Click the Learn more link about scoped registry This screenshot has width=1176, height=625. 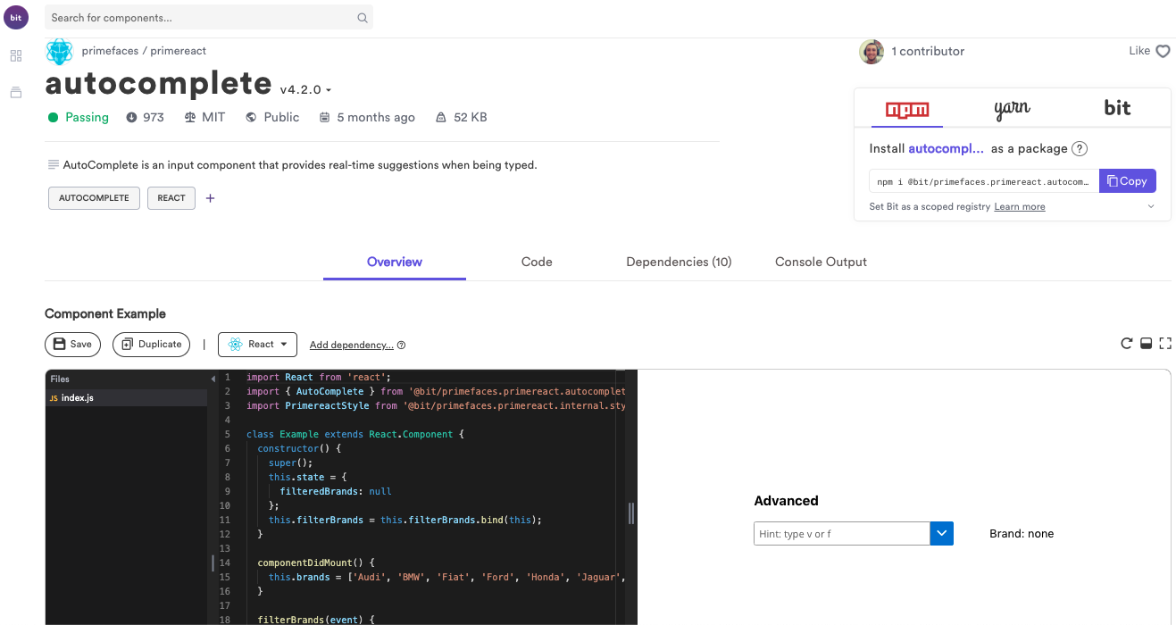pos(1019,206)
